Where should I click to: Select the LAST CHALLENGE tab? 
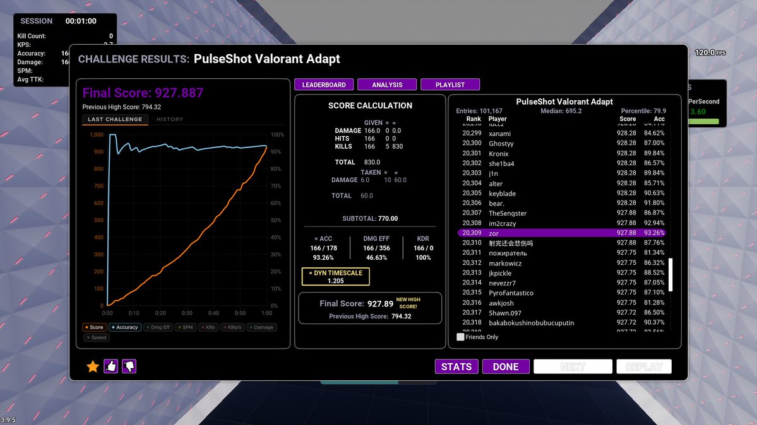click(115, 119)
